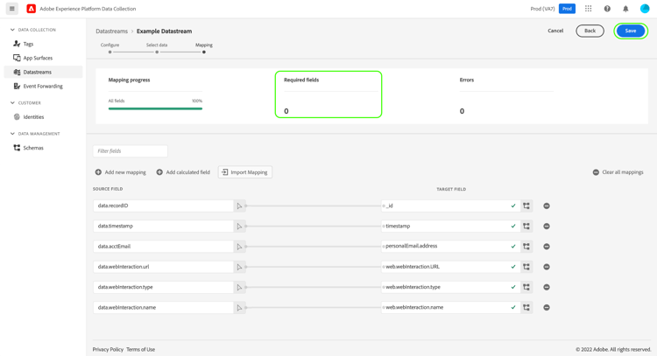657x356 pixels.
Task: Open the Privacy Policy link
Action: (x=108, y=349)
